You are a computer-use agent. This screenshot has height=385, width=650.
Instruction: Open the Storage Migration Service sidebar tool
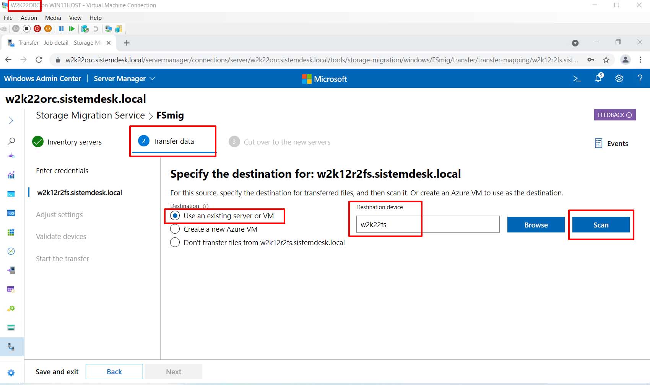pos(11,347)
